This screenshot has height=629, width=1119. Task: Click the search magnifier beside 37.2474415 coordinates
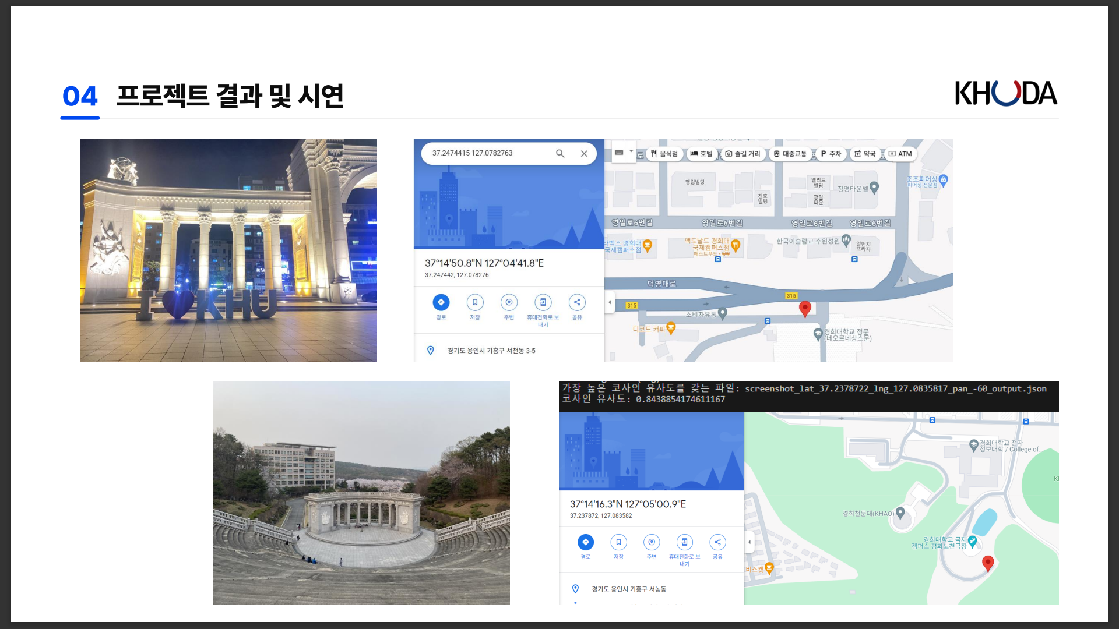pyautogui.click(x=560, y=154)
